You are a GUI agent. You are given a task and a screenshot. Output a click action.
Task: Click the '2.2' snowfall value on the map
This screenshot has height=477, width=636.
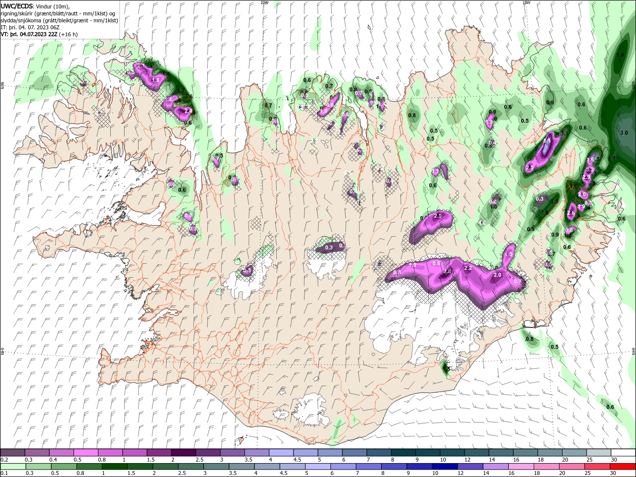(x=468, y=268)
